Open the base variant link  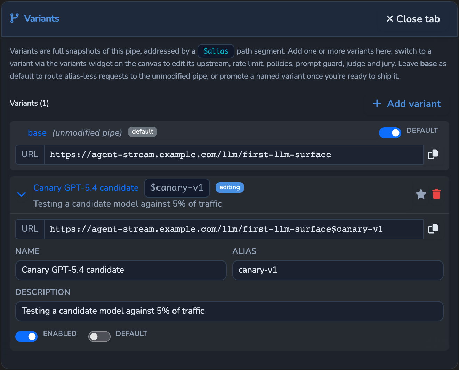[x=37, y=133]
